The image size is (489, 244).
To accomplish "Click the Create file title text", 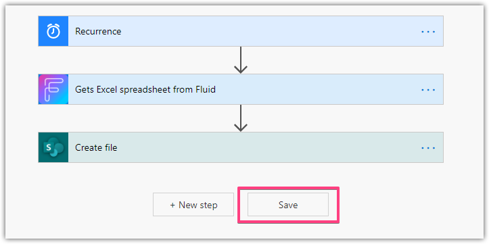I will pyautogui.click(x=96, y=148).
